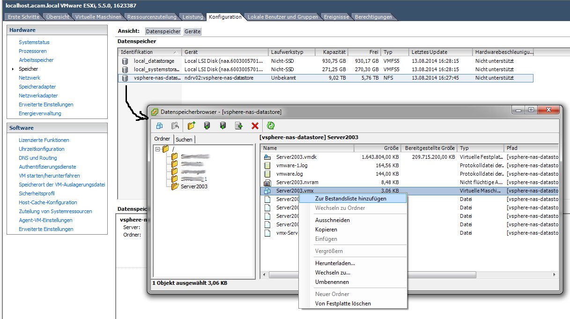Click the datastore icon beside local_systemstora
This screenshot has width=570, height=319.
tap(125, 69)
